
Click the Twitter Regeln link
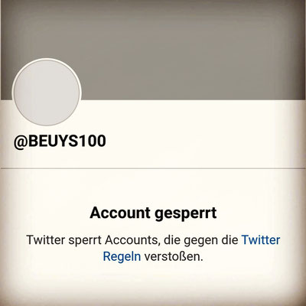(x=191, y=248)
